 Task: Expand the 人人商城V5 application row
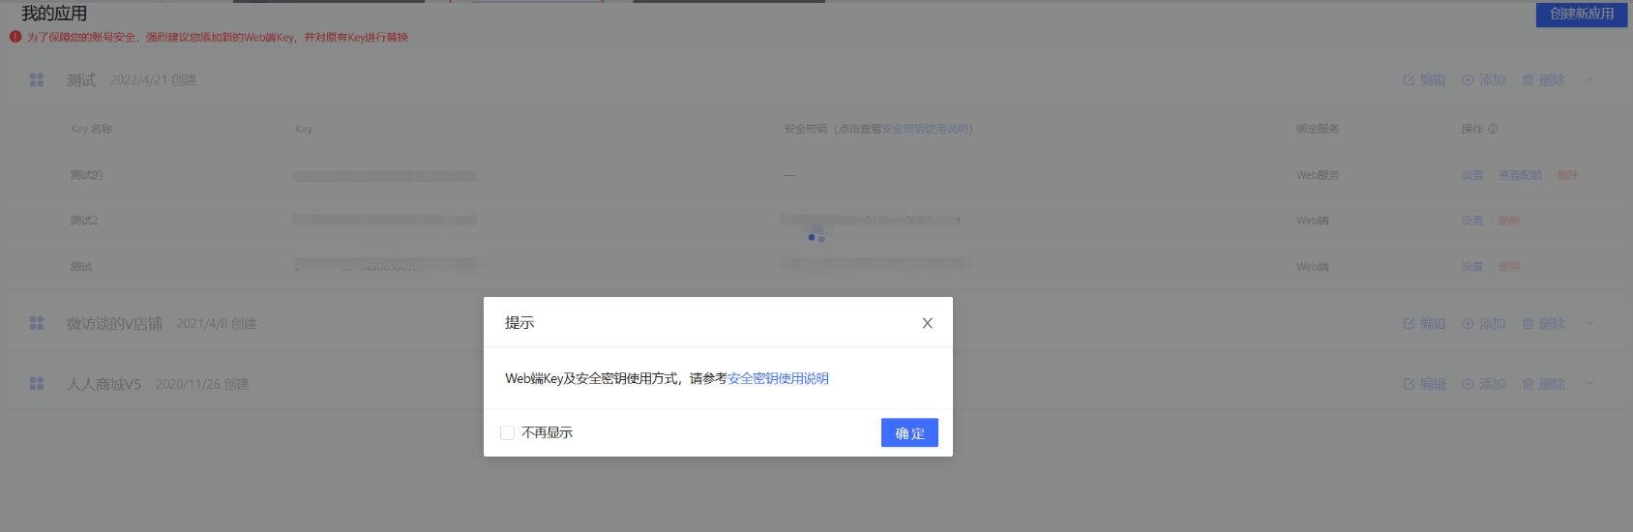point(1589,384)
